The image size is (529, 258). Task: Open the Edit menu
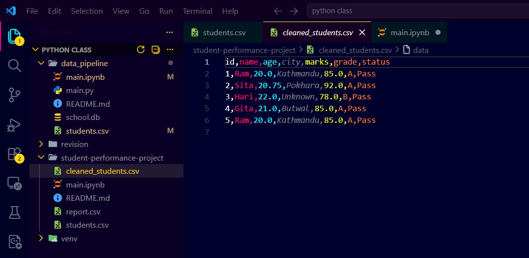pyautogui.click(x=55, y=11)
